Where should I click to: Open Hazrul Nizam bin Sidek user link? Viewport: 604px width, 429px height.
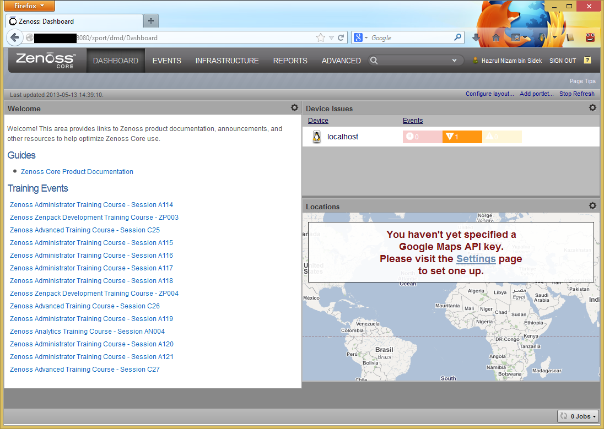pyautogui.click(x=511, y=61)
